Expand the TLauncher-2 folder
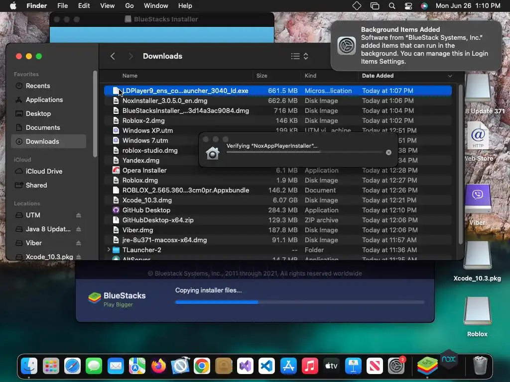 (x=109, y=250)
